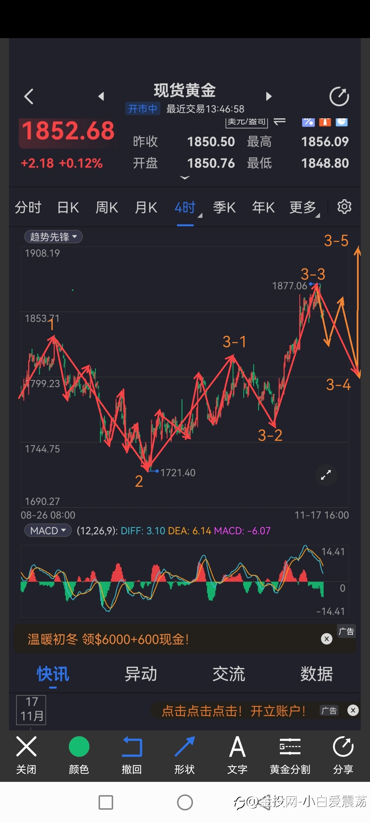Image resolution: width=370 pixels, height=823 pixels.
Task: Open the 异动 tab
Action: click(141, 674)
